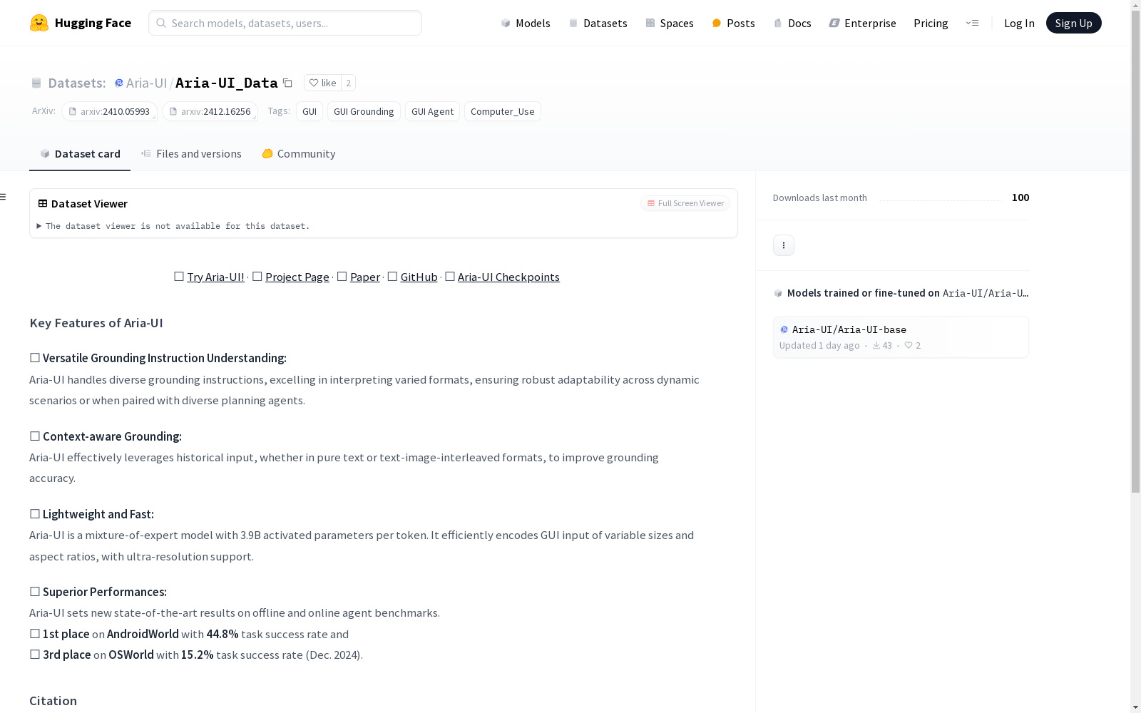Click the like count of 2
The height and width of the screenshot is (713, 1141).
(348, 83)
